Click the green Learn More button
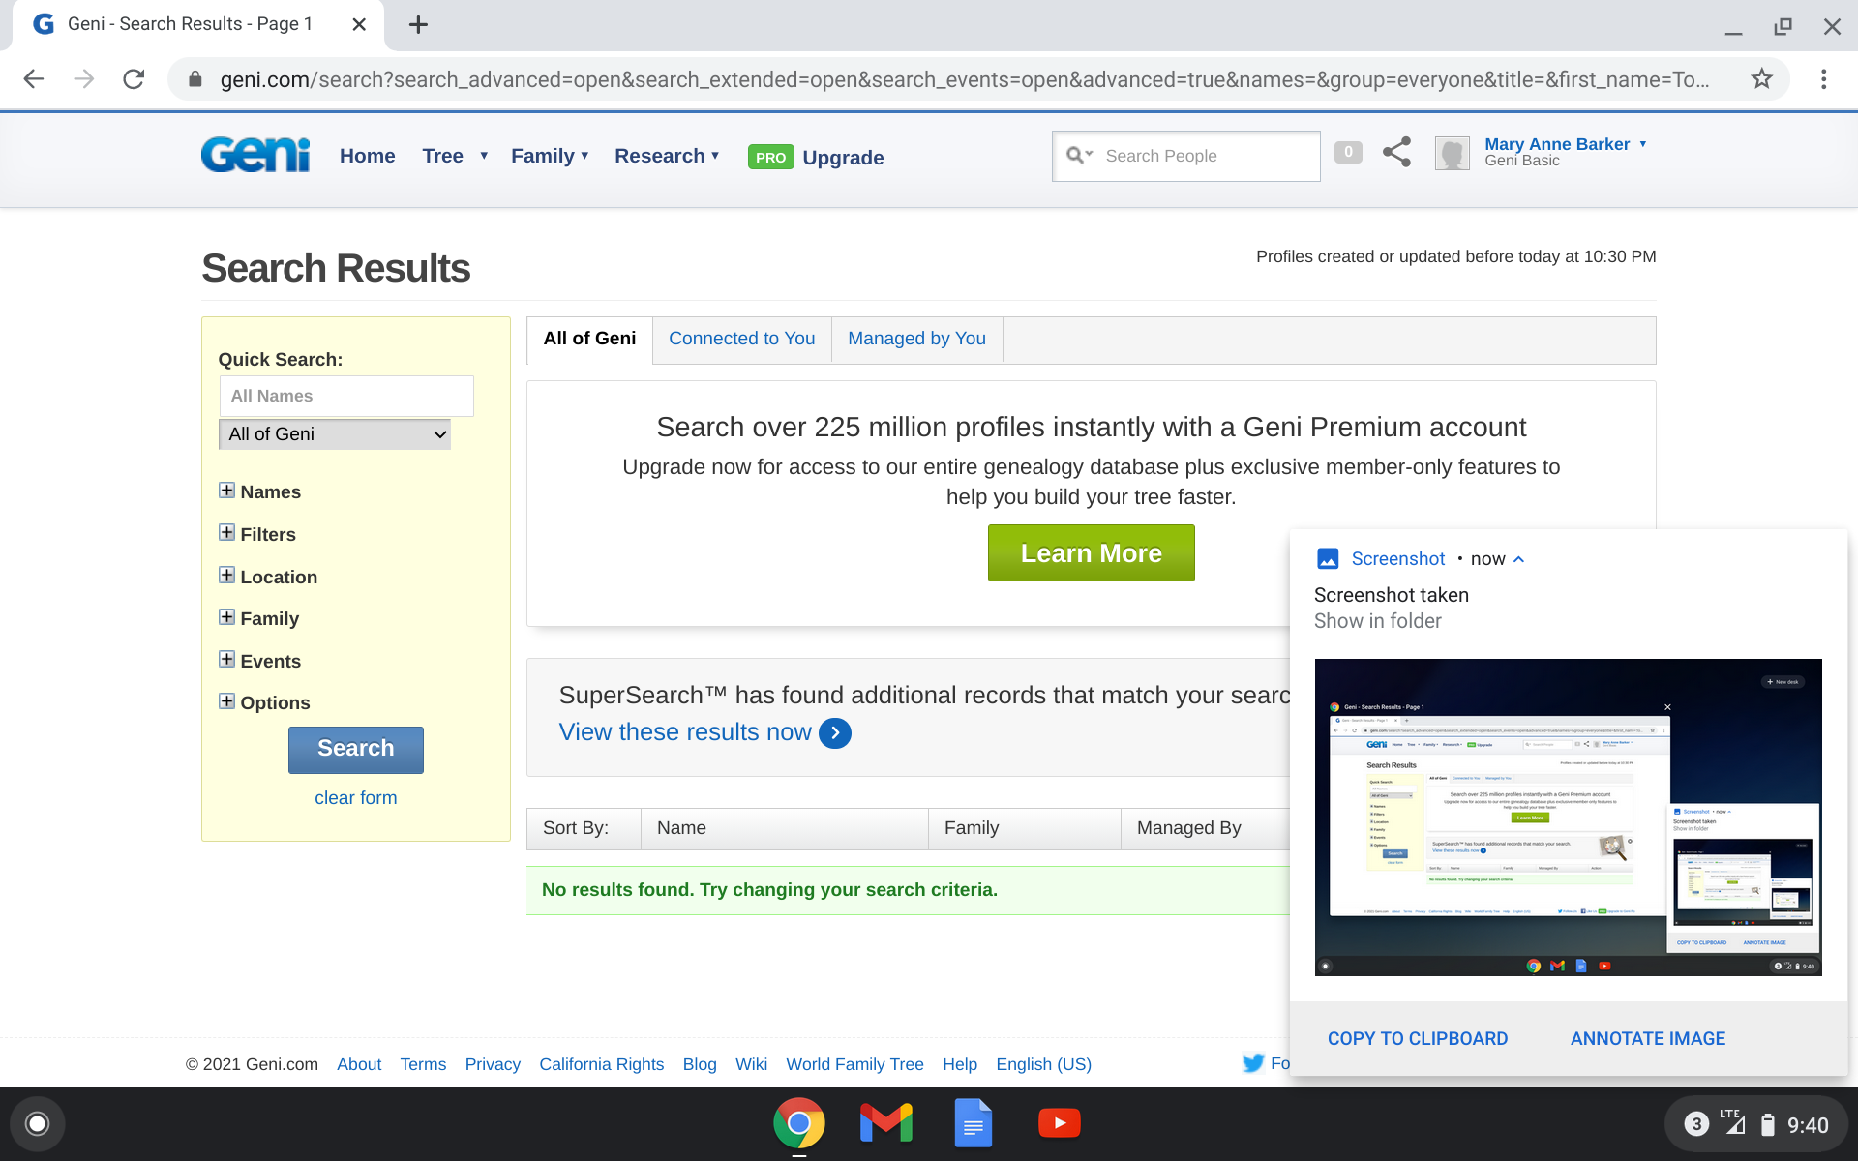The width and height of the screenshot is (1858, 1161). coord(1091,553)
